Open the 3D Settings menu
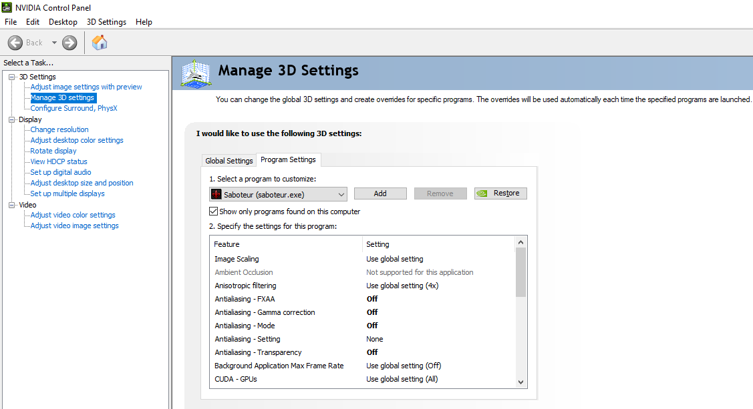This screenshot has width=753, height=409. tap(106, 22)
